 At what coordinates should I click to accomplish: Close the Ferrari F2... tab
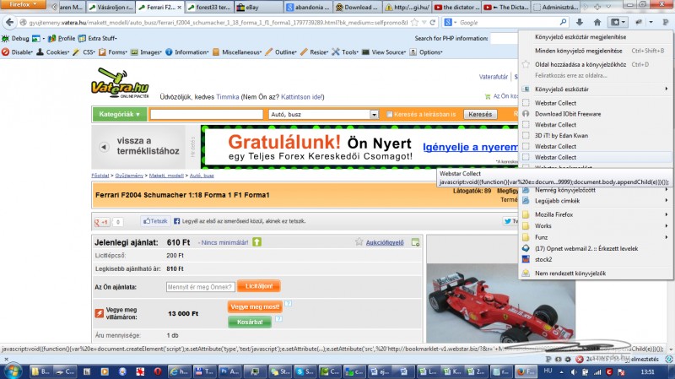coord(179,8)
